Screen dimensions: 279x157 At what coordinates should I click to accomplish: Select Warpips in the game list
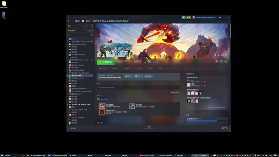(x=76, y=118)
